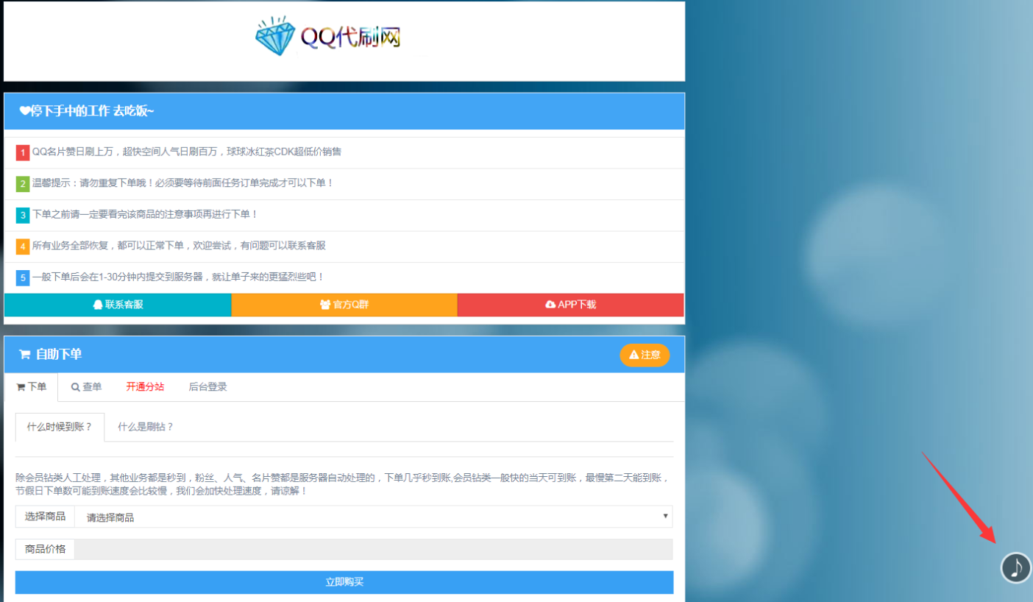Click the red number 1 notice badge
The height and width of the screenshot is (602, 1033).
click(21, 152)
